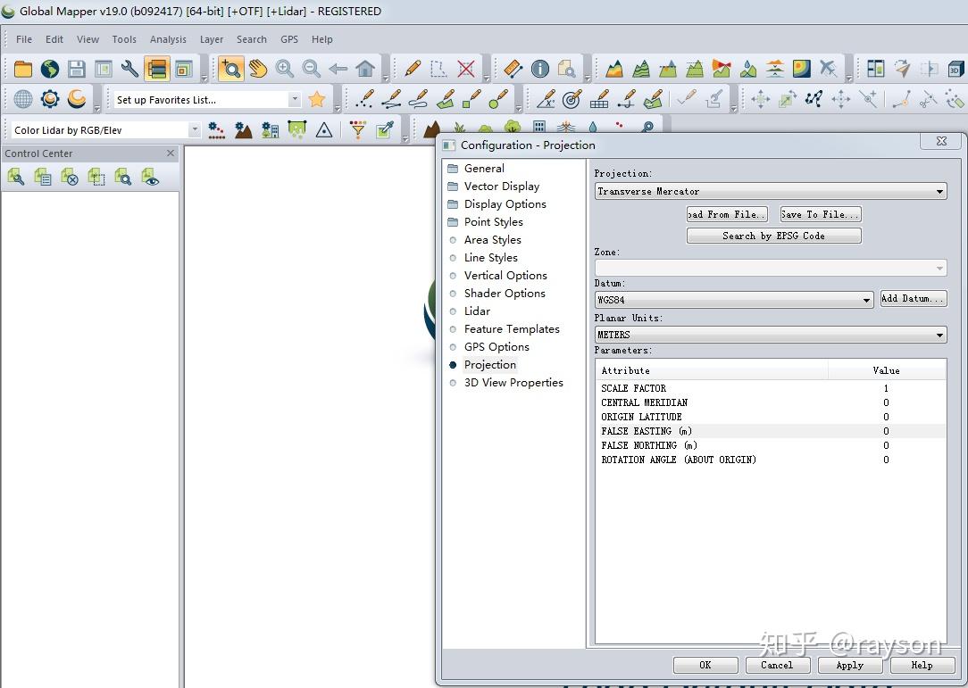This screenshot has height=688, width=968.
Task: Click the Apply button
Action: (850, 665)
